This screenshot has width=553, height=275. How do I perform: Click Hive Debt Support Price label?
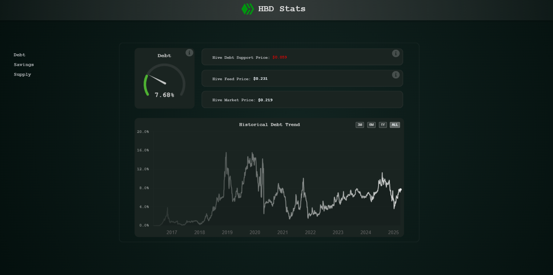[x=241, y=57]
